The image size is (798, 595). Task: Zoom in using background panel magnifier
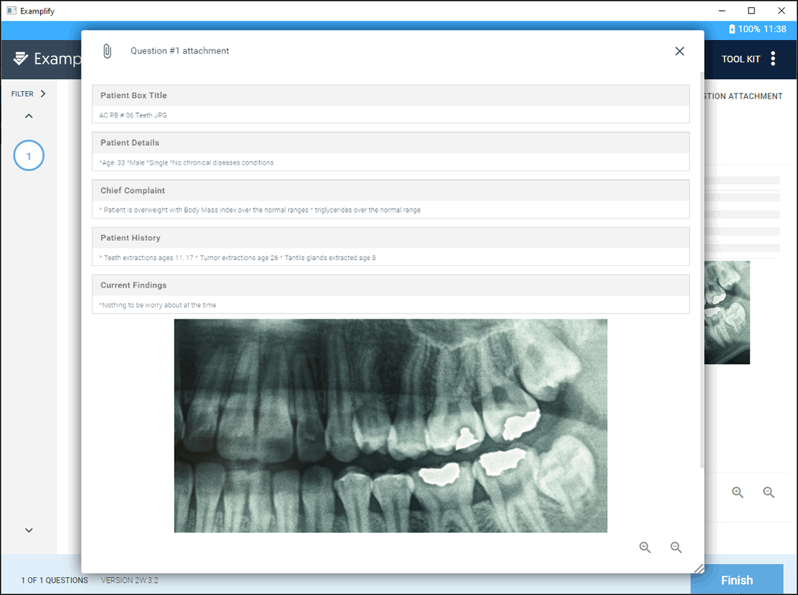pyautogui.click(x=737, y=492)
